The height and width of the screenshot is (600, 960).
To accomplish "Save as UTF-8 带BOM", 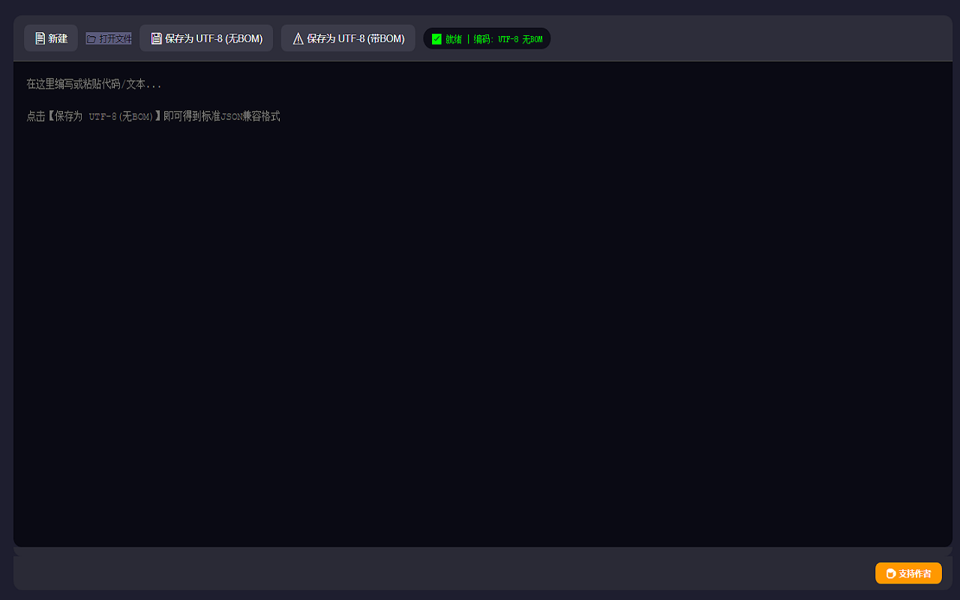I will (x=348, y=38).
